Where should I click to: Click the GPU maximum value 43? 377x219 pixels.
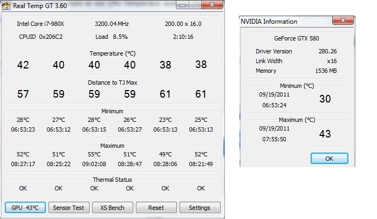(x=325, y=134)
